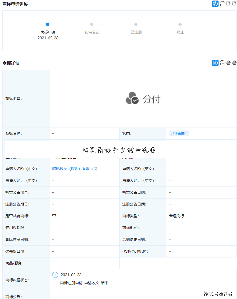237x299 pixels.
Task: Click the 终止 progress step dot
Action: [x=180, y=24]
